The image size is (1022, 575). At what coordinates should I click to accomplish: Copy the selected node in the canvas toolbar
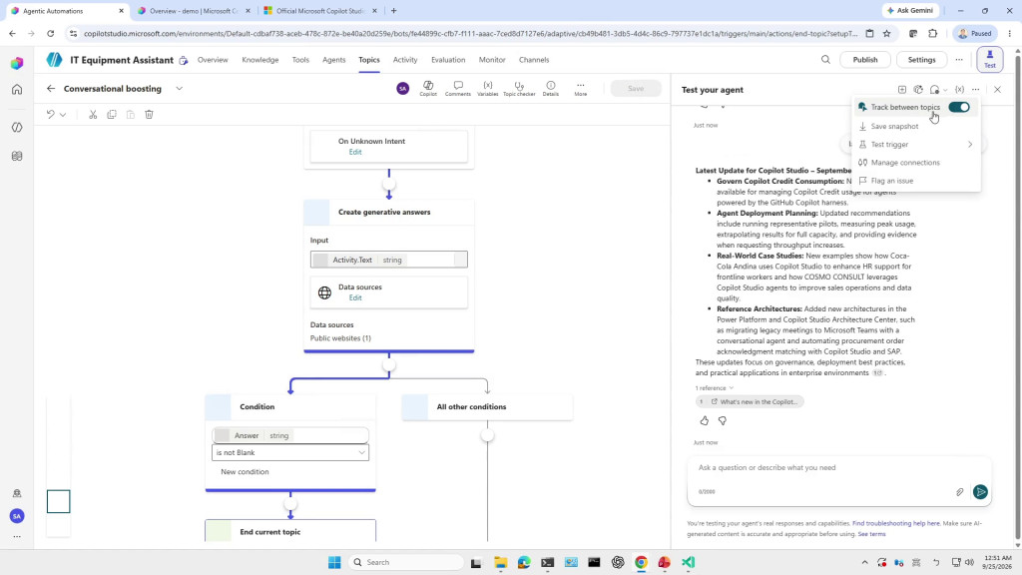[x=112, y=115]
